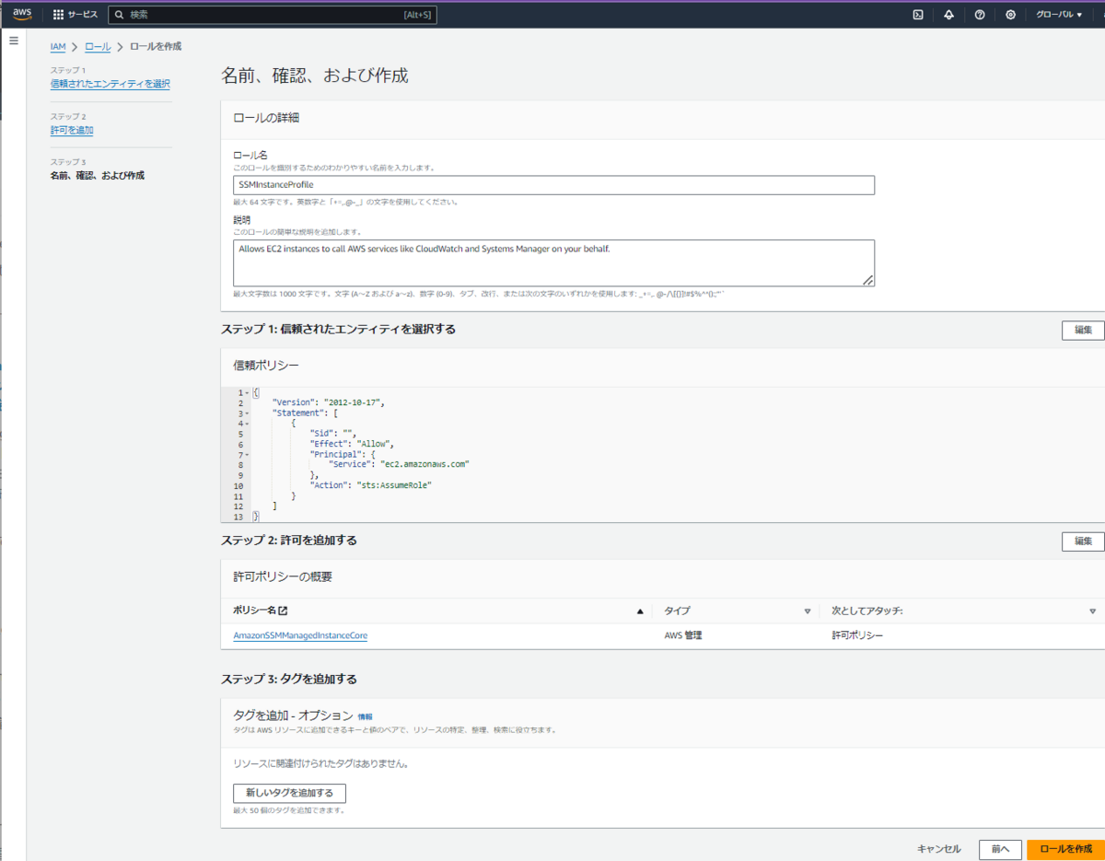Open the help question mark icon
The width and height of the screenshot is (1105, 861).
pos(980,15)
